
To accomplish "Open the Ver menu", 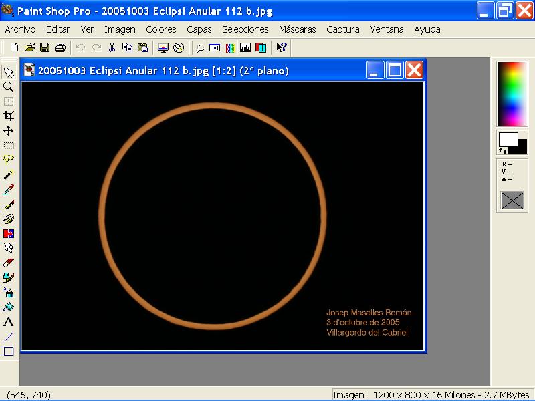I will tap(87, 29).
